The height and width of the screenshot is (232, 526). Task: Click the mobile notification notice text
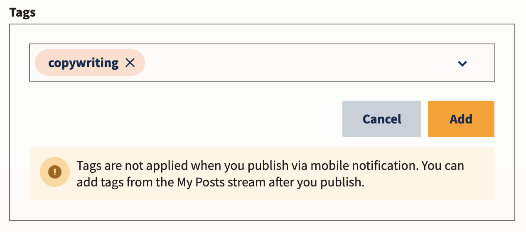(270, 174)
